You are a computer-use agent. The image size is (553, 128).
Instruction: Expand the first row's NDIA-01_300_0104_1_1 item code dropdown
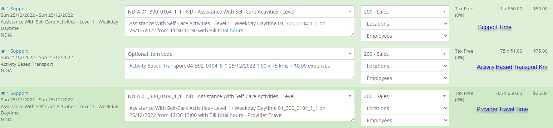pos(240,12)
